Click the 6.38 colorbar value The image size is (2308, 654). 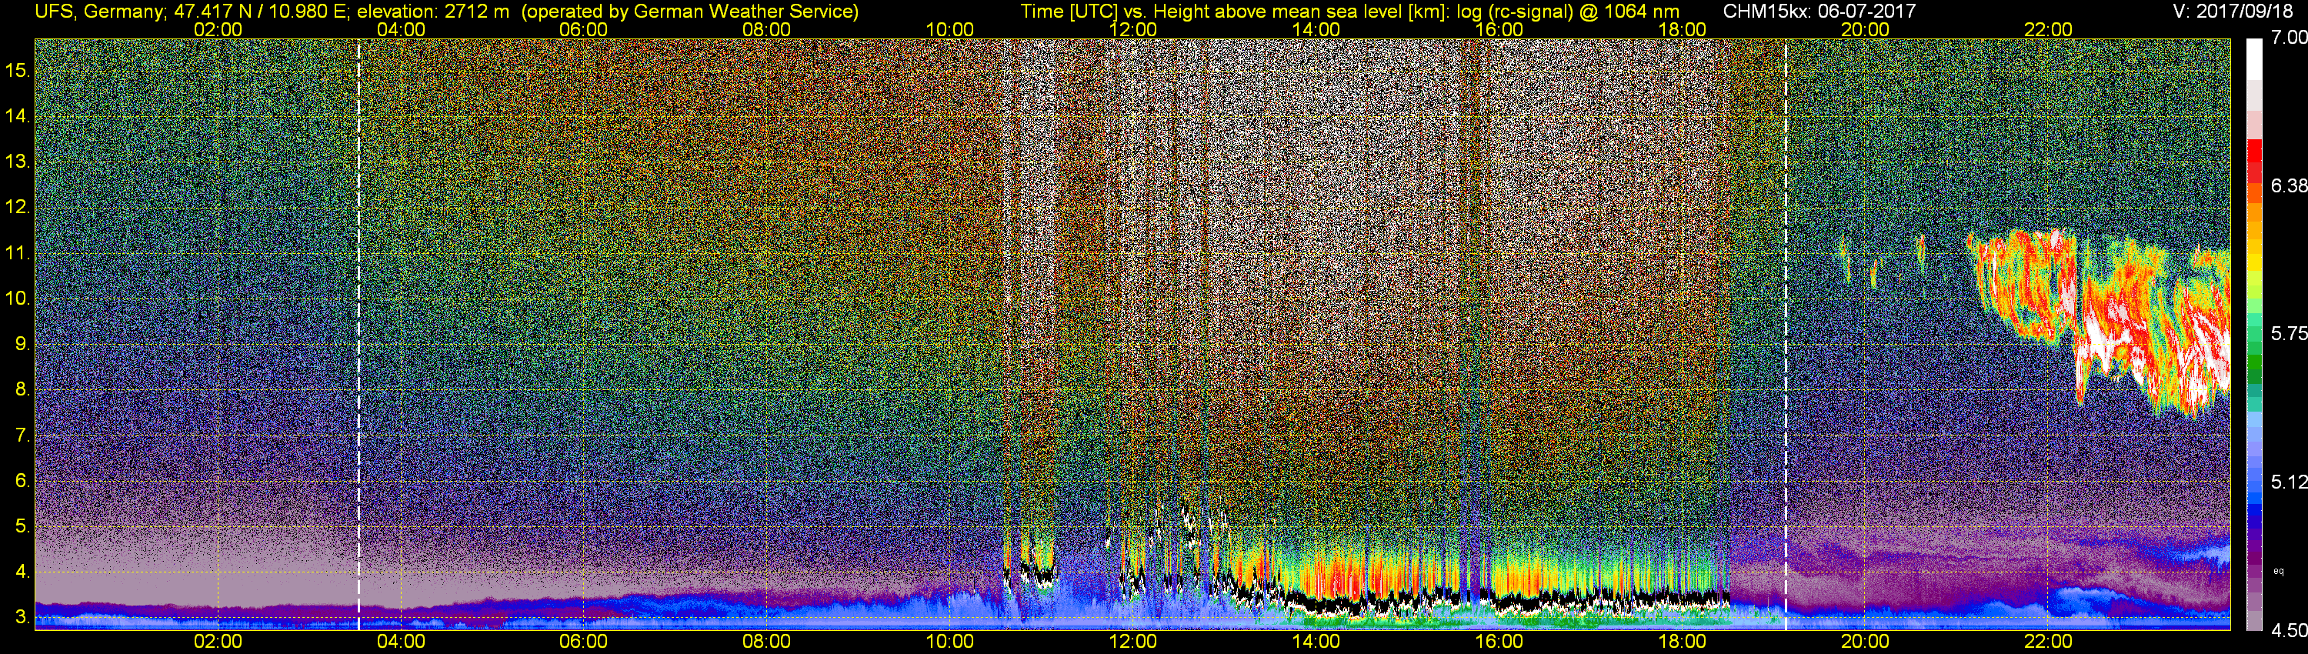[2288, 185]
